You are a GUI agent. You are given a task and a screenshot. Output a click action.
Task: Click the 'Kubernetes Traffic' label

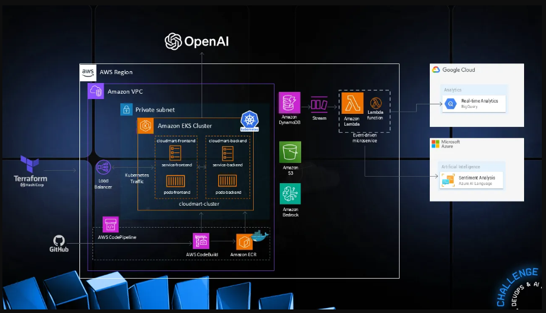(x=137, y=178)
